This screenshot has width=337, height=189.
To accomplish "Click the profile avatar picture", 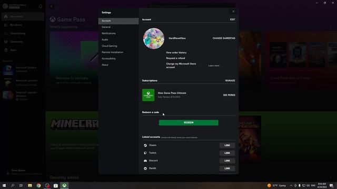I will click(x=154, y=38).
